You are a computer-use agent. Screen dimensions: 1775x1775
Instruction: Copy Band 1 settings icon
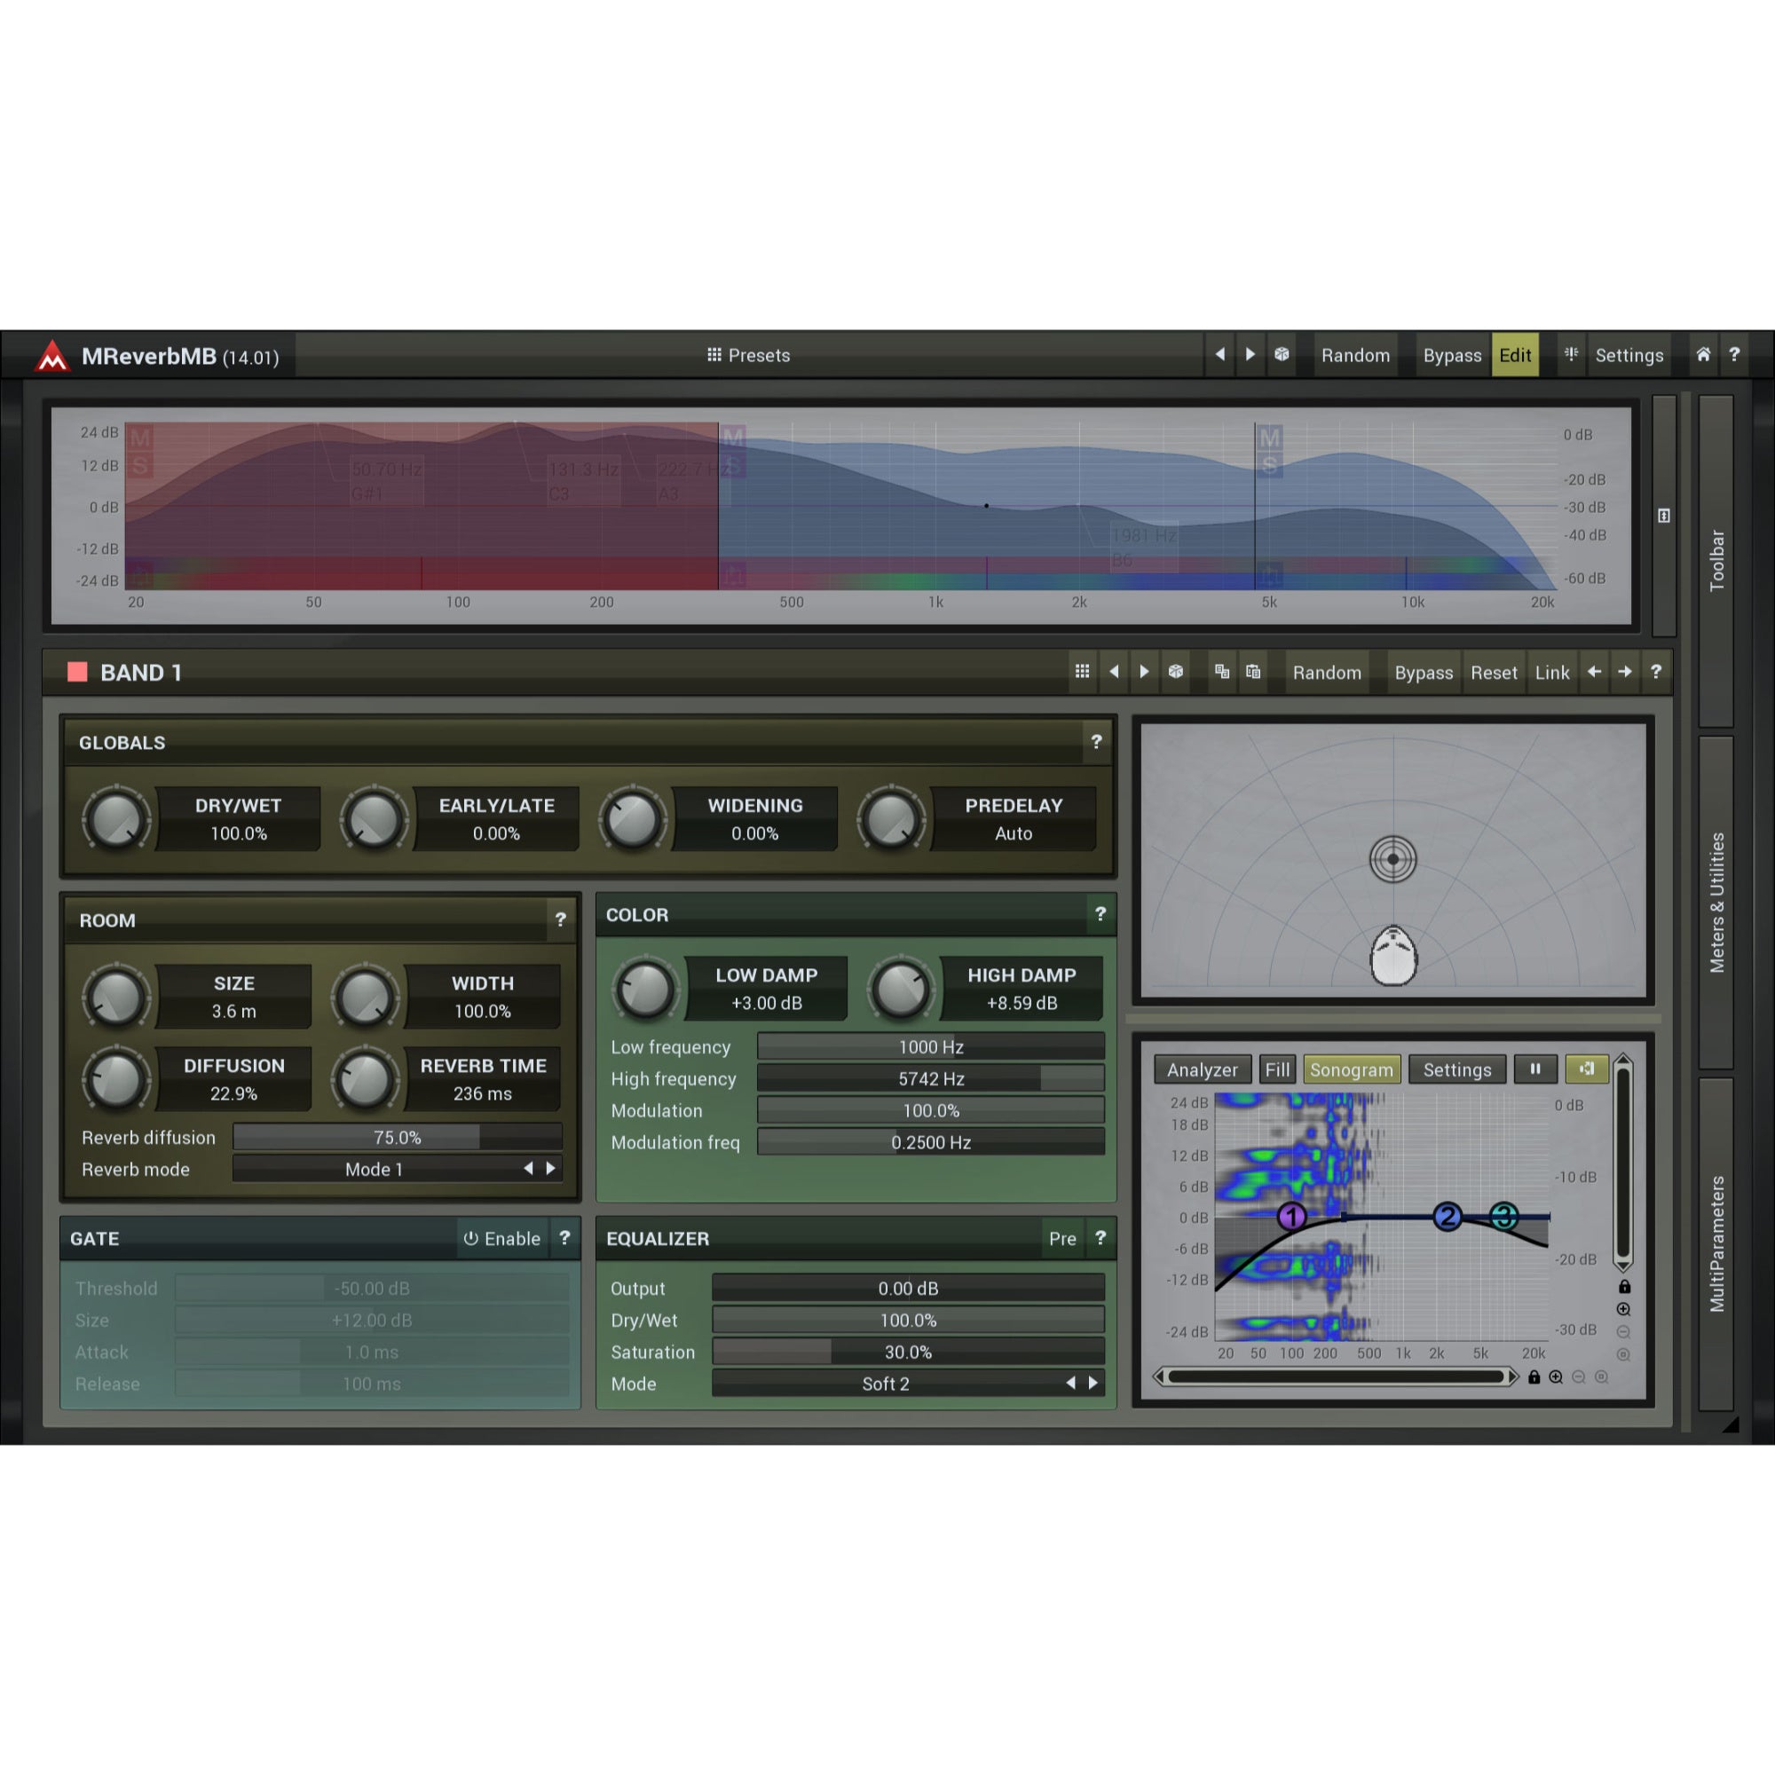(x=1222, y=672)
